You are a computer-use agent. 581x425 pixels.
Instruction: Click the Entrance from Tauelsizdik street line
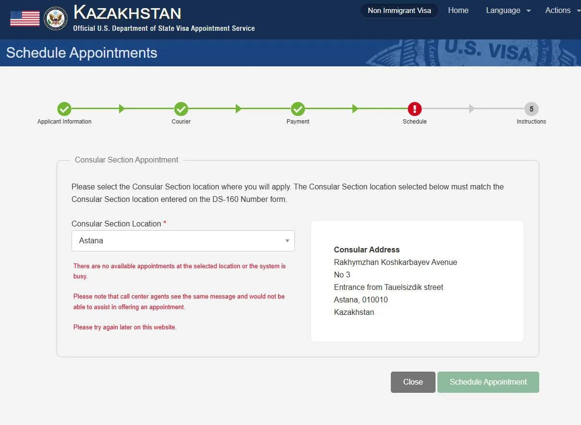point(388,287)
